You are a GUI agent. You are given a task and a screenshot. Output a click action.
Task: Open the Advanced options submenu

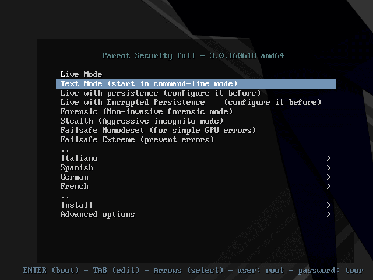pos(97,214)
